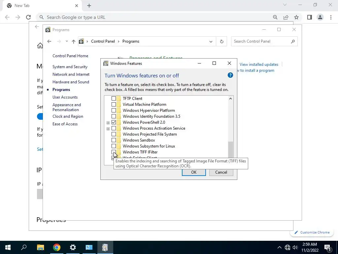The height and width of the screenshot is (254, 338).
Task: Open System and Security category
Action: point(70,67)
